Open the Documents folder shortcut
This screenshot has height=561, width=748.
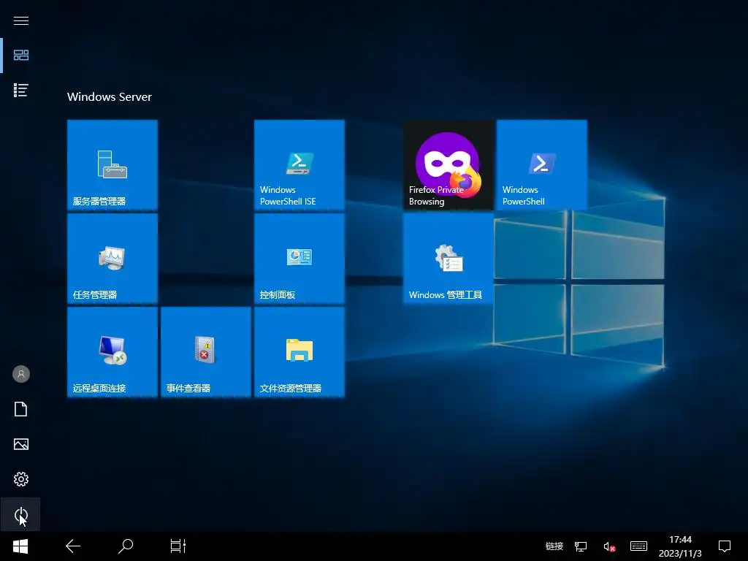[x=21, y=409]
